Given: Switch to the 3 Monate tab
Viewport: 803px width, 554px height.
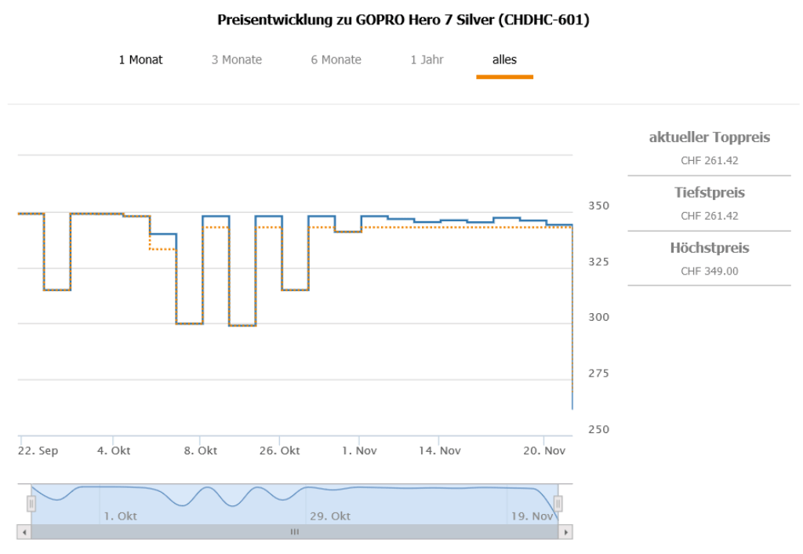Looking at the screenshot, I should pos(237,60).
